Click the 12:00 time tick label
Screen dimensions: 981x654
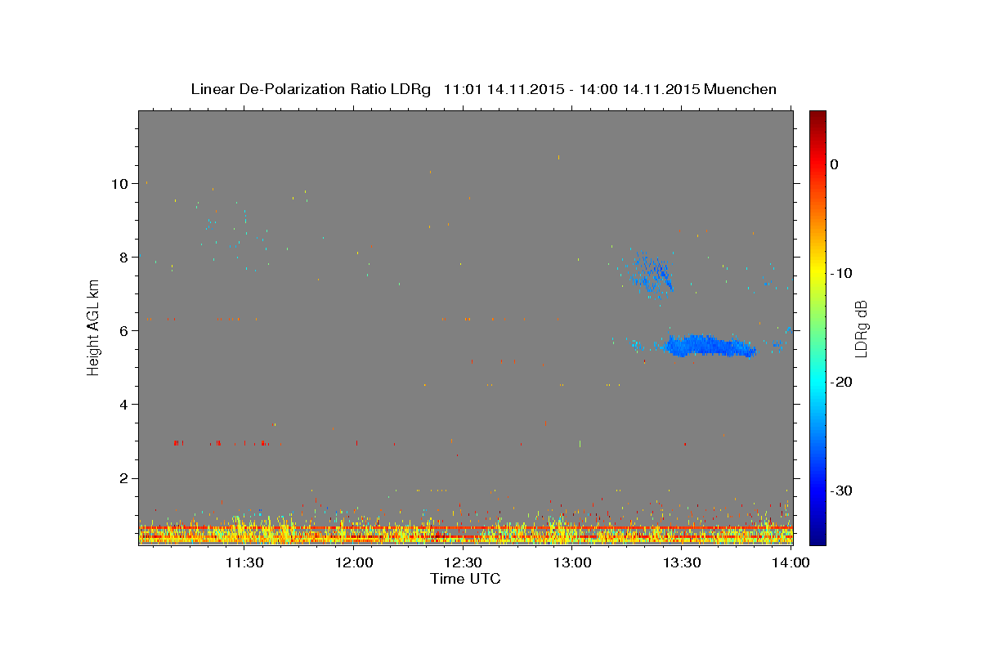(354, 563)
